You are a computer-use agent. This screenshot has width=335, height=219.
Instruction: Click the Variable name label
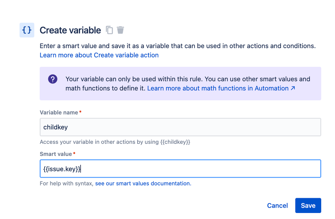(59, 113)
